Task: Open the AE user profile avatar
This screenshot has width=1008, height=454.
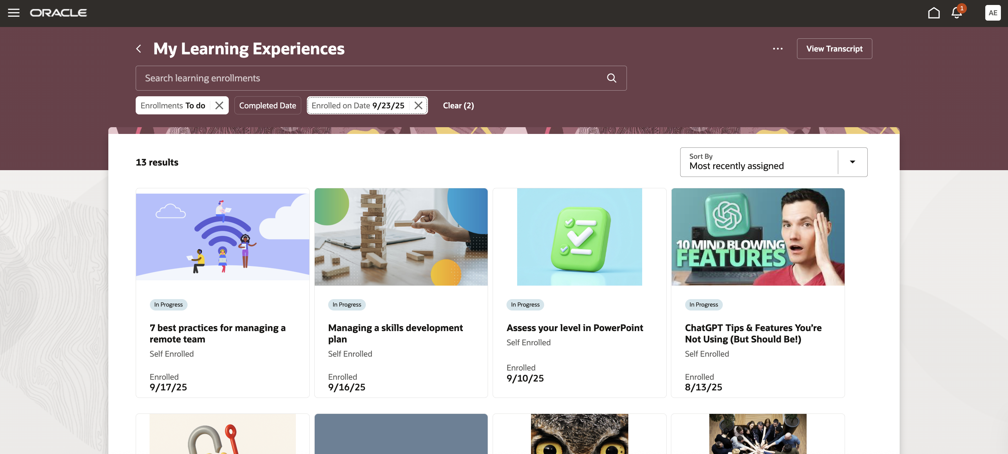Action: (992, 13)
